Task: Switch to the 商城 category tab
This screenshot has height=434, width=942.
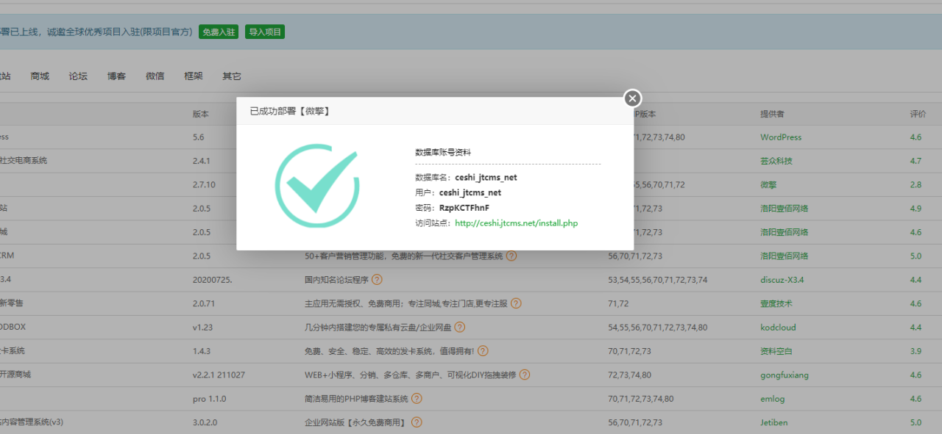Action: click(40, 76)
